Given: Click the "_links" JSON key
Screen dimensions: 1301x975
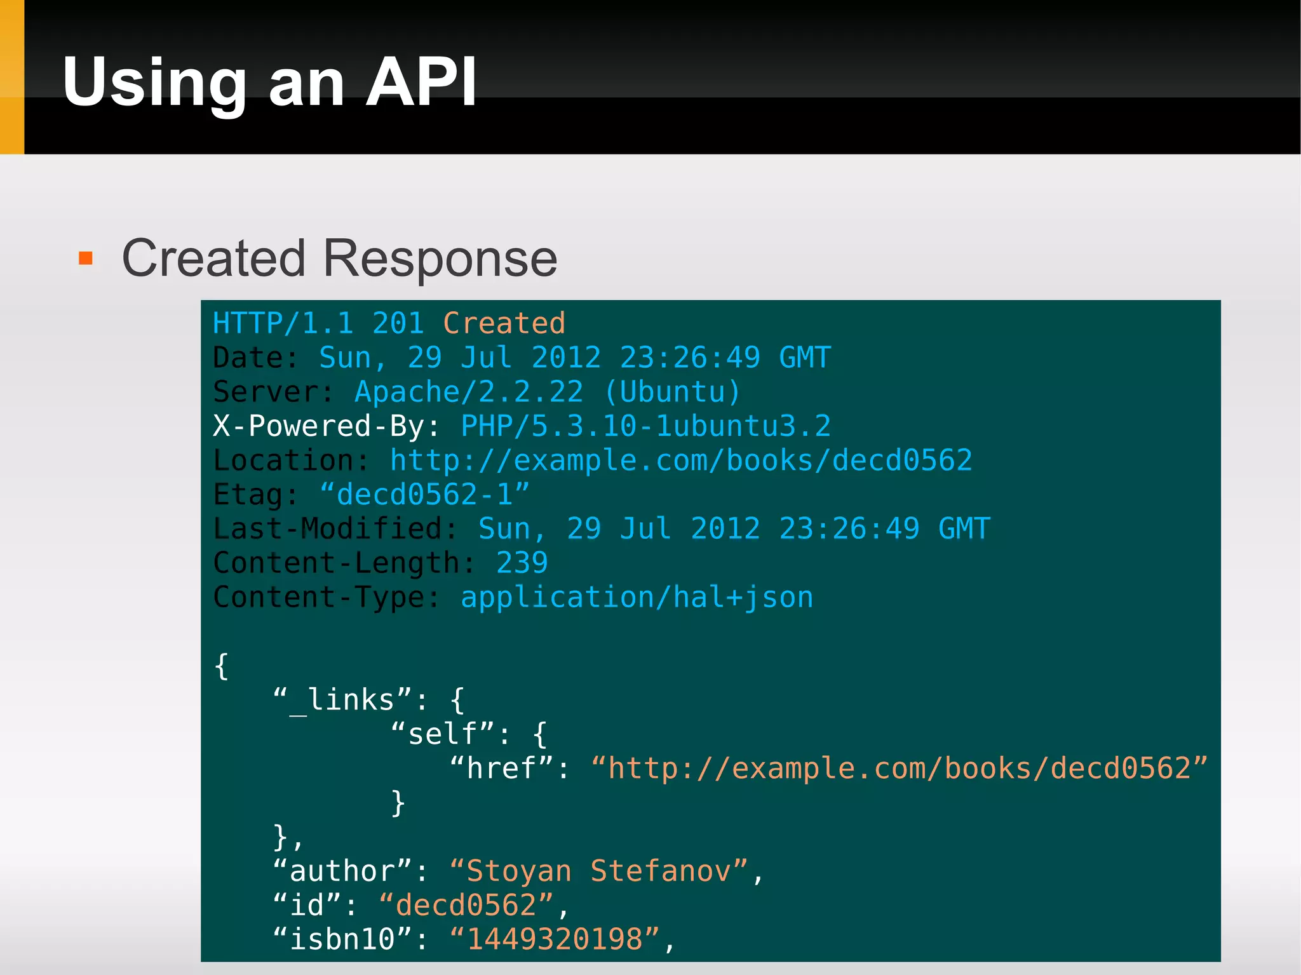Looking at the screenshot, I should [342, 701].
